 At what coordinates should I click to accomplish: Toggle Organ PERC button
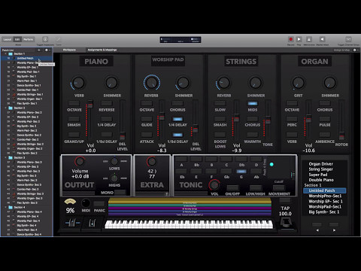pos(292,119)
